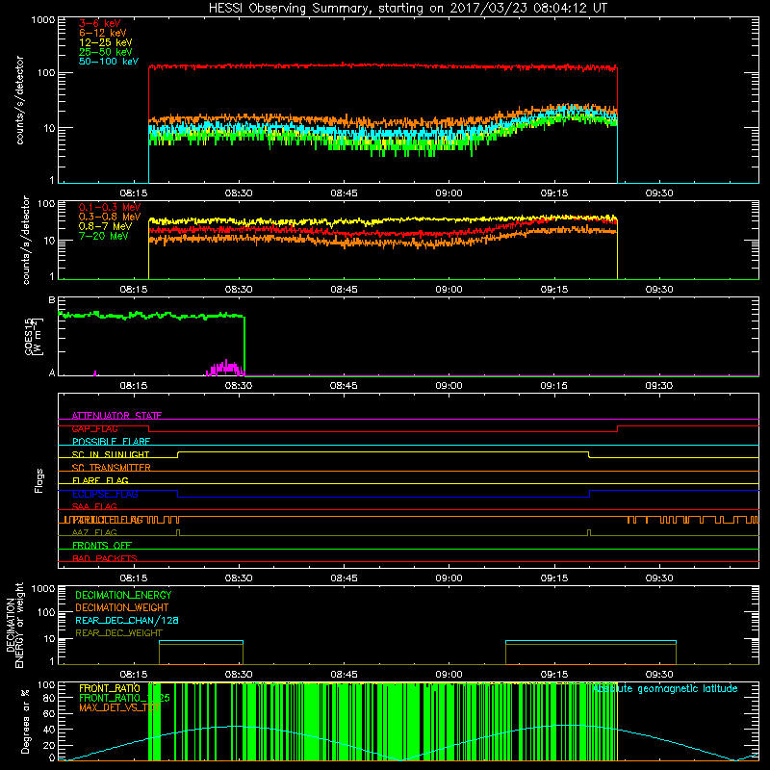Click 09:15 tick under the decimation panel

click(x=554, y=675)
